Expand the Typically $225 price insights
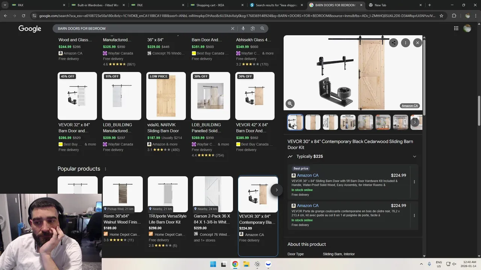 pos(414,156)
